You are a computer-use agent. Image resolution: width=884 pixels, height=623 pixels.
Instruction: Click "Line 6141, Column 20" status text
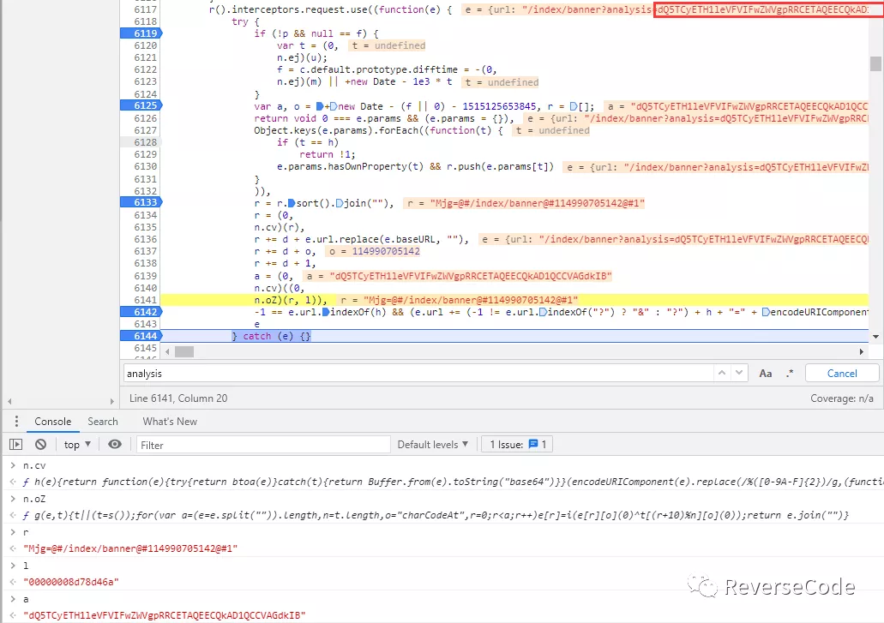coord(178,398)
